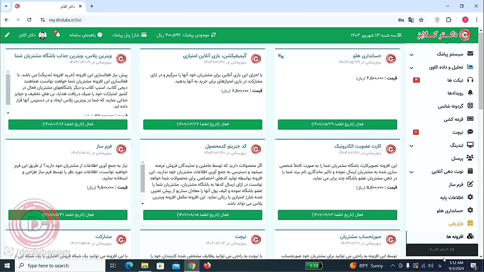Click the settings gears on the حسابداری هلو card

(x=281, y=56)
